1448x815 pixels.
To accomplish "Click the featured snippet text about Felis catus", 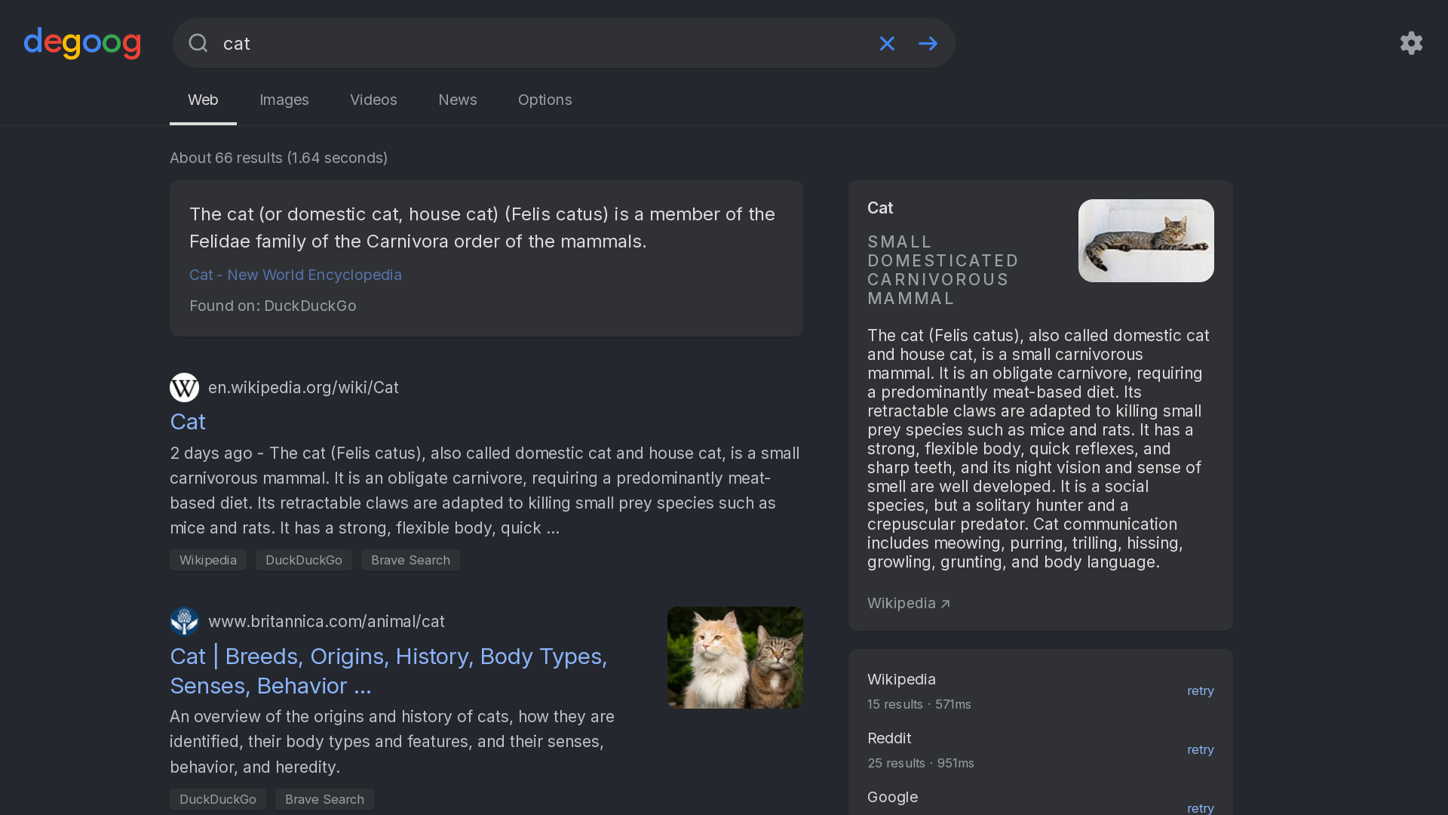I will click(x=483, y=228).
